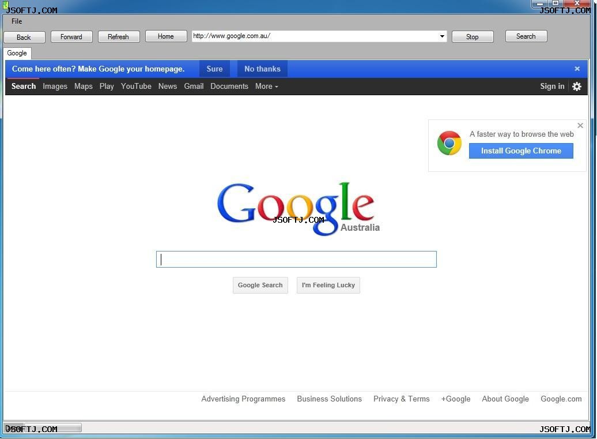
Task: Click the 'Come here often?' banner text
Action: [x=98, y=69]
